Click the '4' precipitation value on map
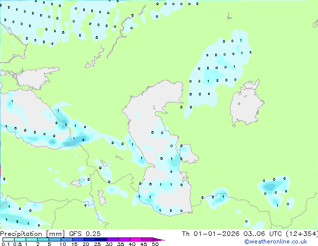This screenshot has height=246, width=318. (83, 140)
